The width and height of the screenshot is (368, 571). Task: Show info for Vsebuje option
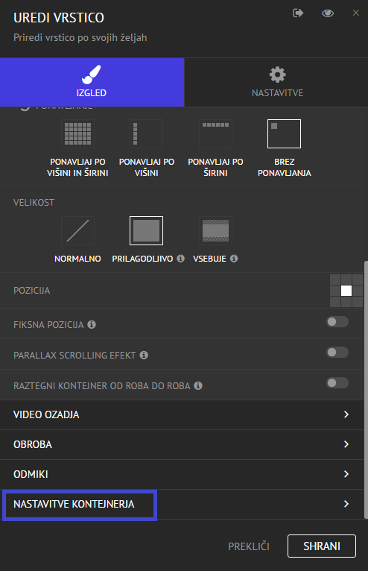point(234,259)
